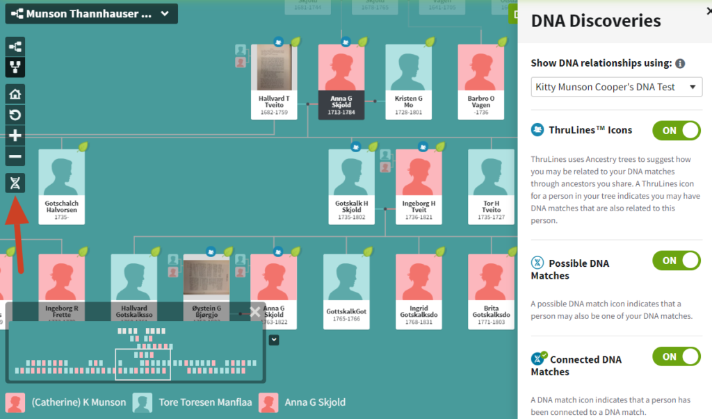Click green leaf hint on Ingeborg R Frette
The image size is (712, 419).
tap(83, 251)
